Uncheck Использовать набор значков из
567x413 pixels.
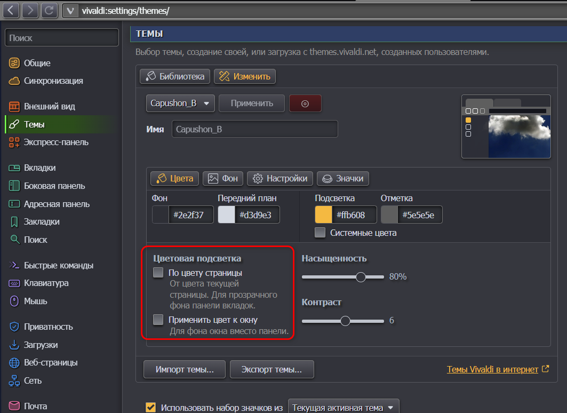click(151, 407)
